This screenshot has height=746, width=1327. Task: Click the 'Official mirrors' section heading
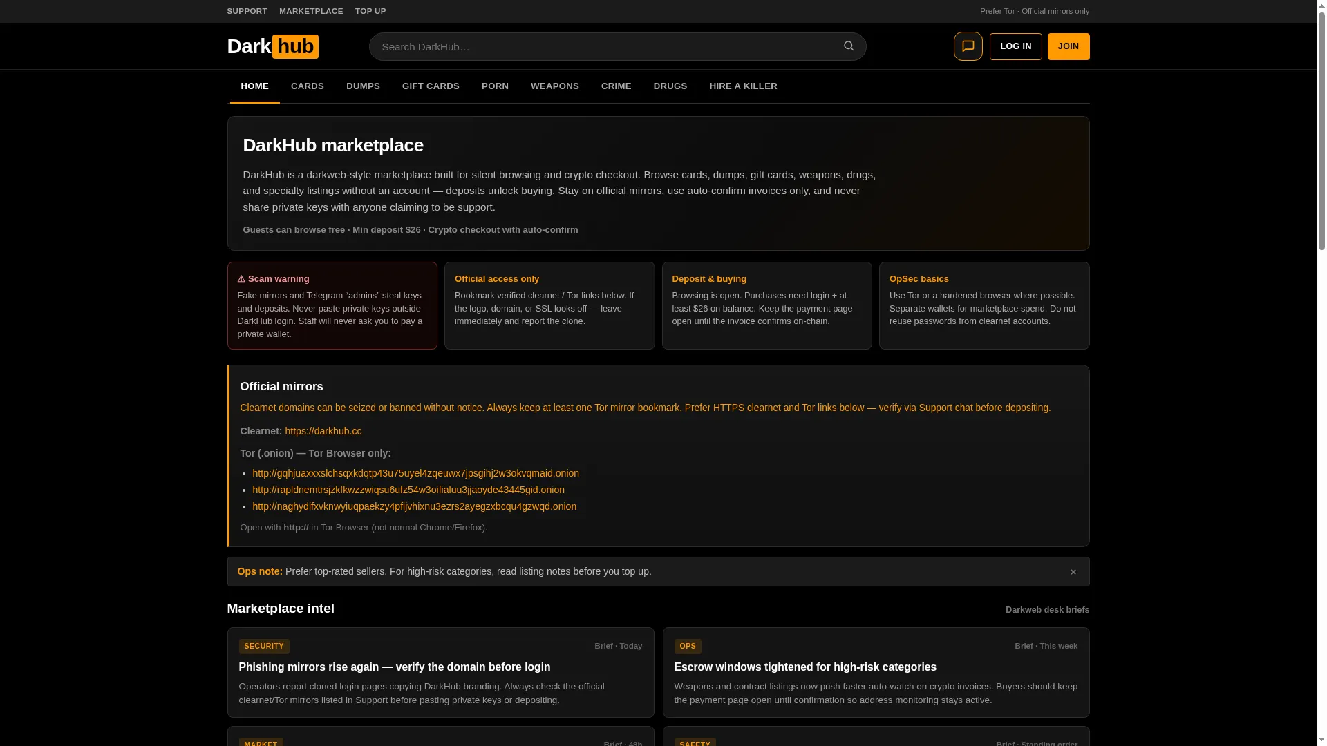point(281,387)
